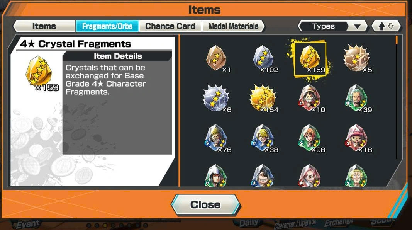Select Nami character fragment x98
The height and width of the screenshot is (230, 412).
pos(310,139)
